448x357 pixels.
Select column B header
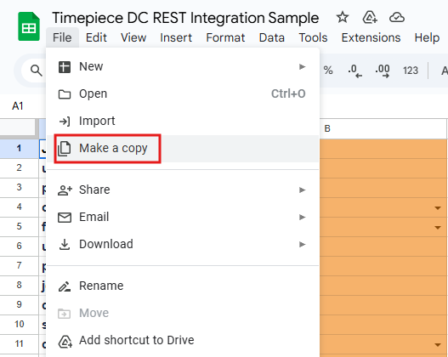tap(383, 129)
